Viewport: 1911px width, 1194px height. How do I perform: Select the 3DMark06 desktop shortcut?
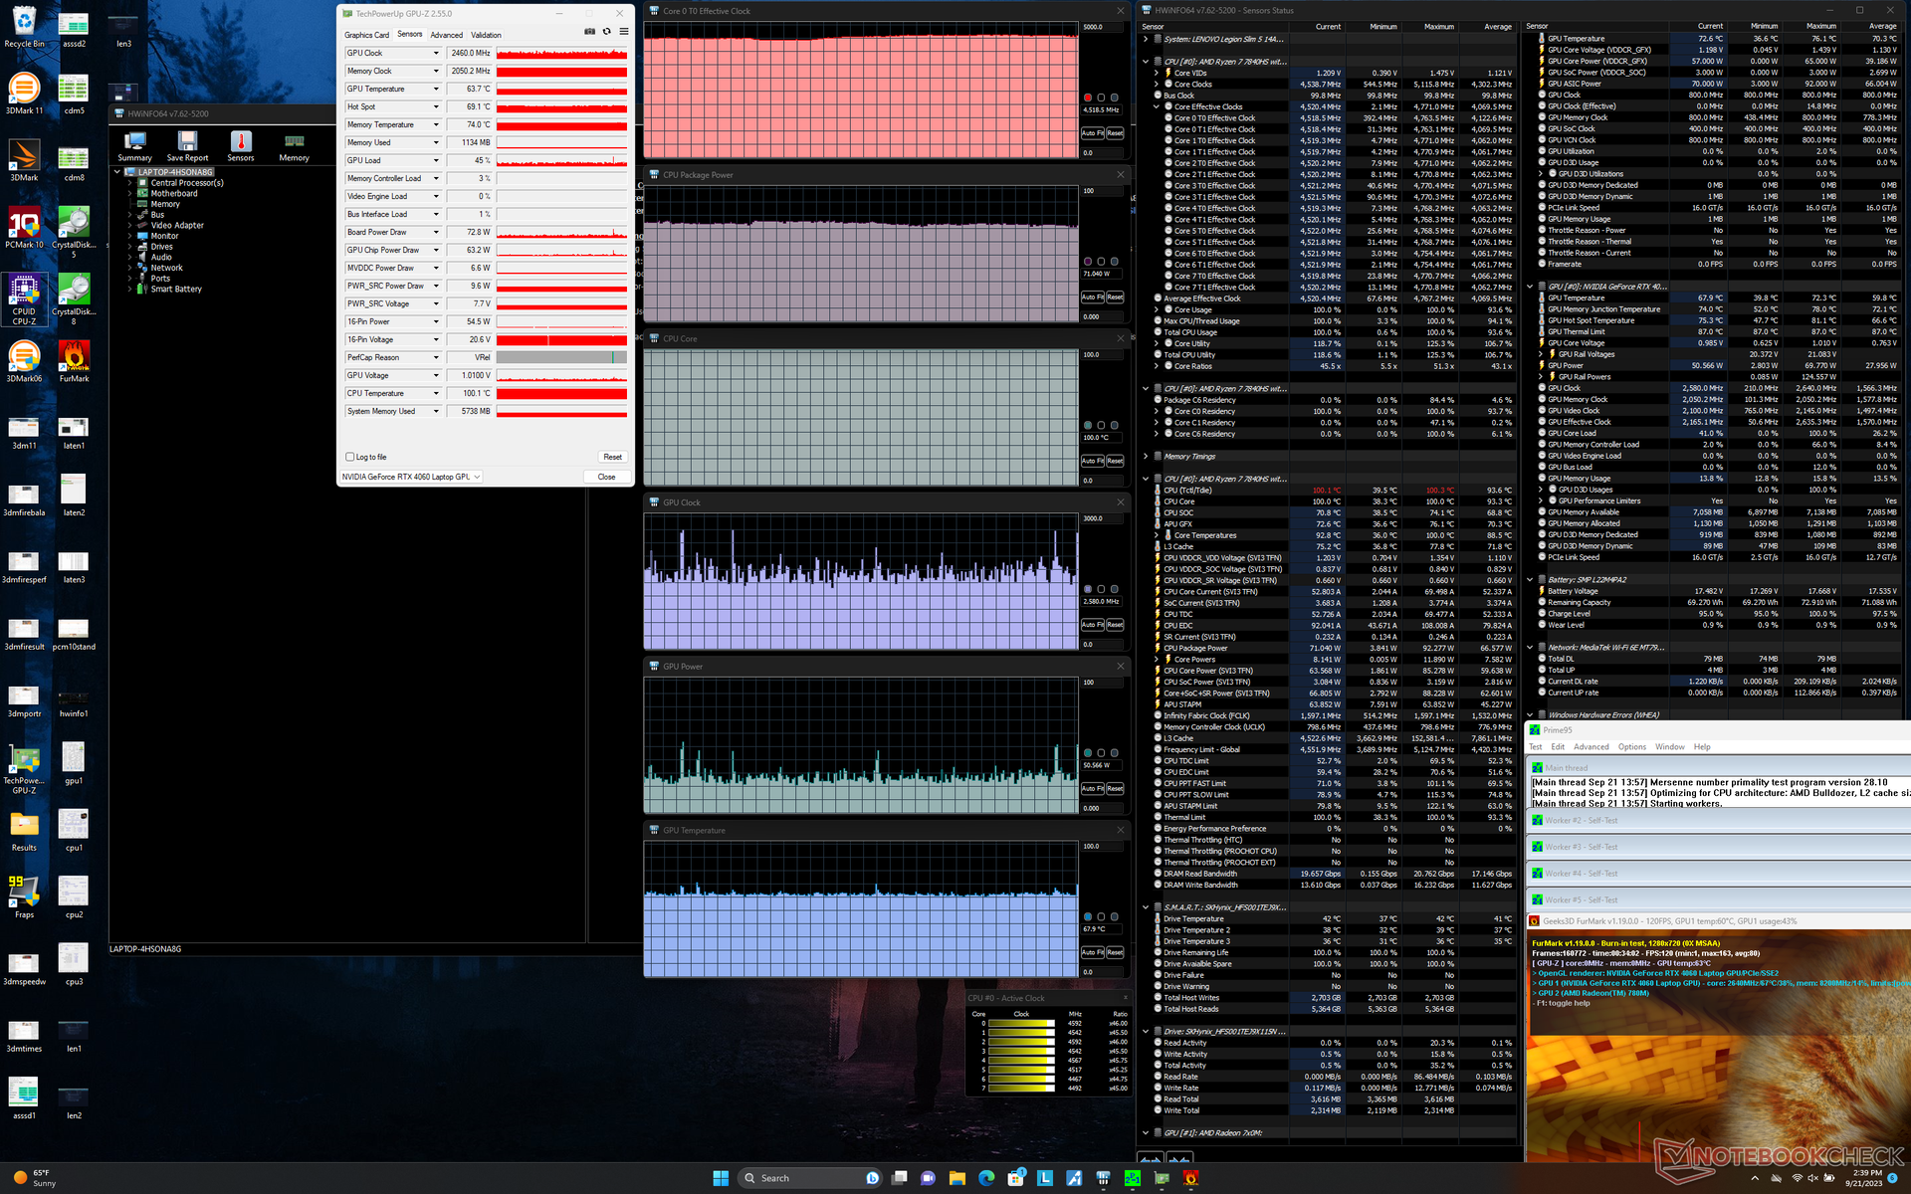click(x=24, y=361)
